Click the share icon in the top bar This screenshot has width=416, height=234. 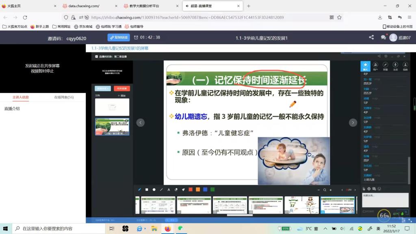coord(371,37)
